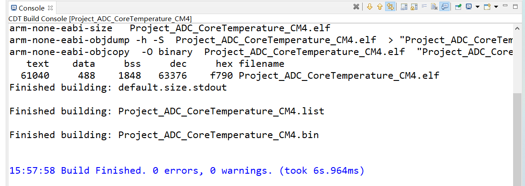Toggle bring console to front on output

[445, 7]
